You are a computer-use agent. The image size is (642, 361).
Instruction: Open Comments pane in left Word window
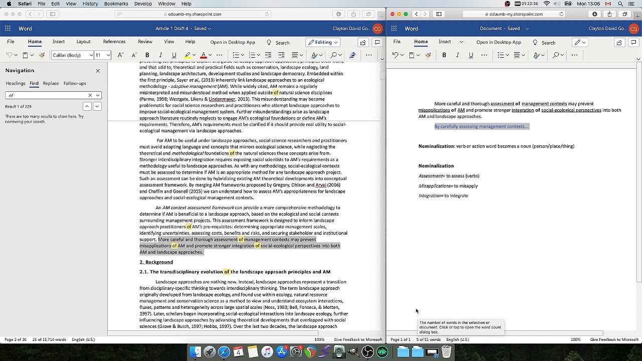377,42
